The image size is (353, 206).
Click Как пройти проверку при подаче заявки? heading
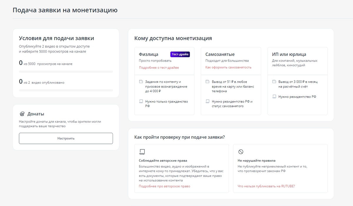click(179, 137)
